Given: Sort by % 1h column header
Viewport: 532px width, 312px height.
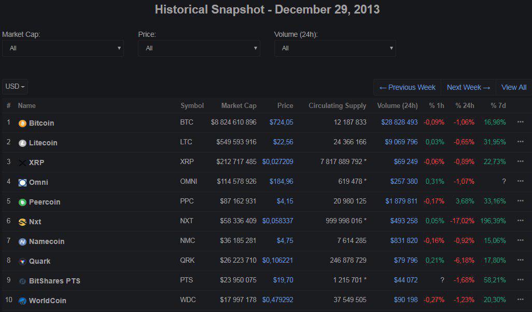Looking at the screenshot, I should (436, 106).
